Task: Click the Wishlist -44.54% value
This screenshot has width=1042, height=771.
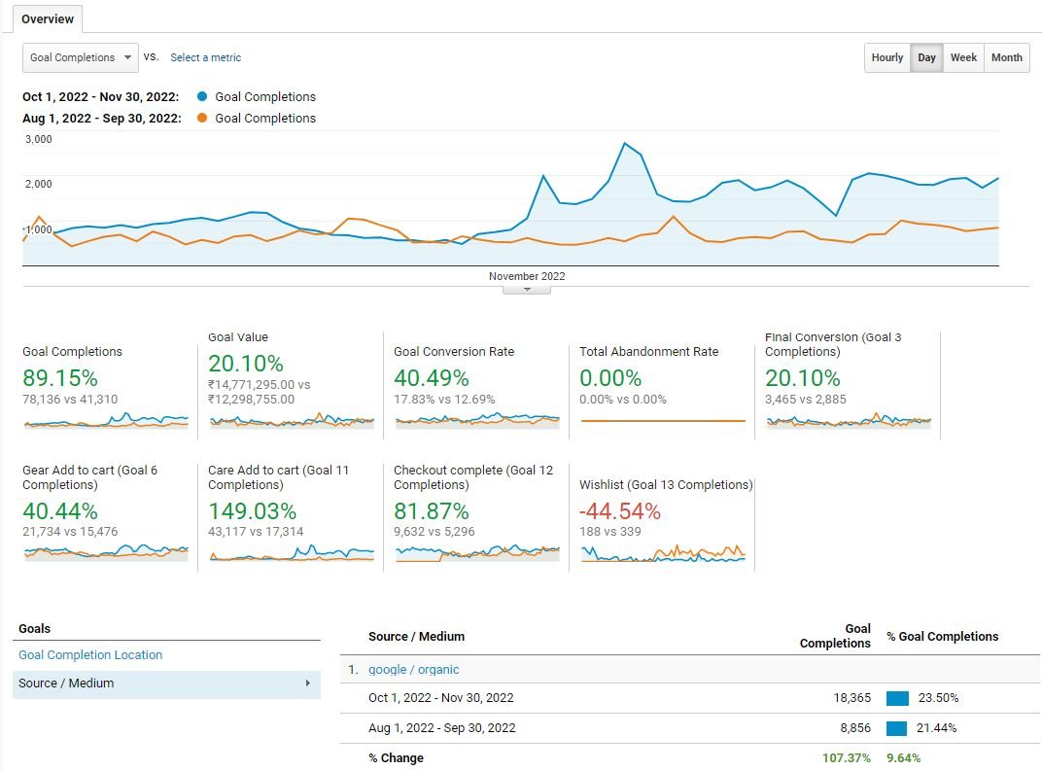Action: [x=620, y=510]
